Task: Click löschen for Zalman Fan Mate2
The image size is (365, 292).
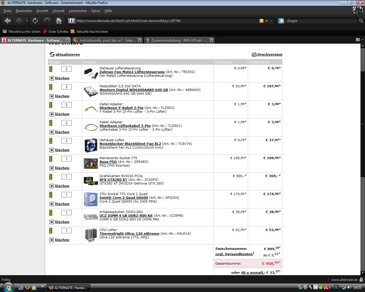Action: 62,78
